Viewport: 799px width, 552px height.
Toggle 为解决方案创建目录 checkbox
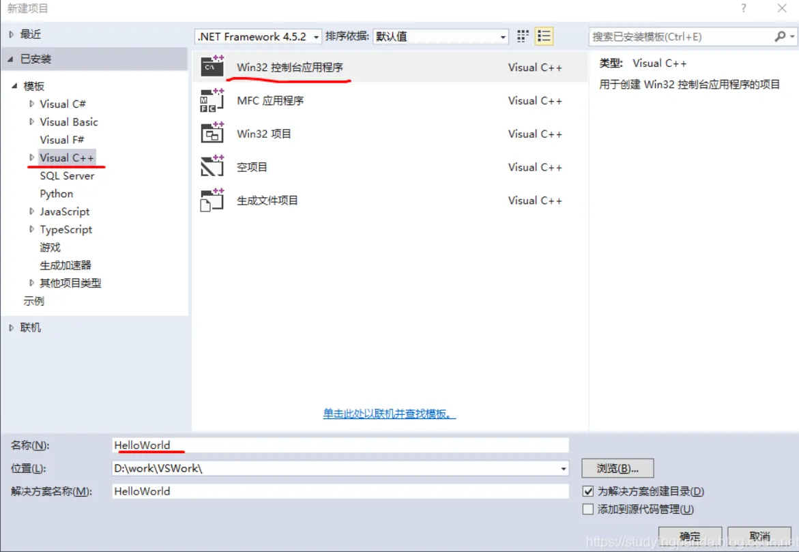click(x=588, y=491)
